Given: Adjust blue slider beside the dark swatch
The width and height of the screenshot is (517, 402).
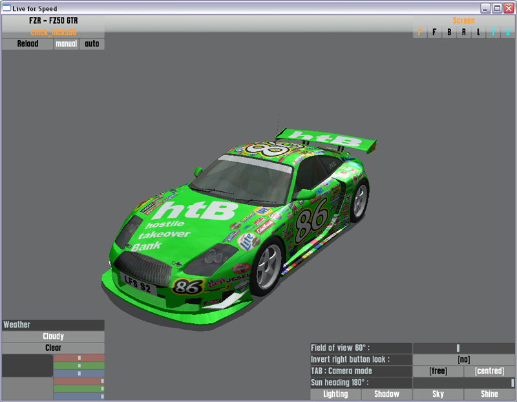Looking at the screenshot, I should 79,374.
